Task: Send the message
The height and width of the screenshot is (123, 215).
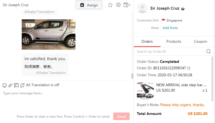Action: (x=121, y=116)
